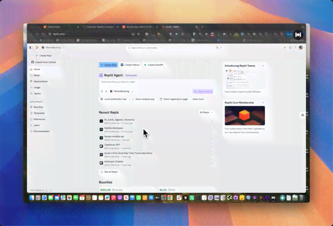Collapse the Replit Core Membership card
Viewport: 333px width, 226px height.
(263, 103)
